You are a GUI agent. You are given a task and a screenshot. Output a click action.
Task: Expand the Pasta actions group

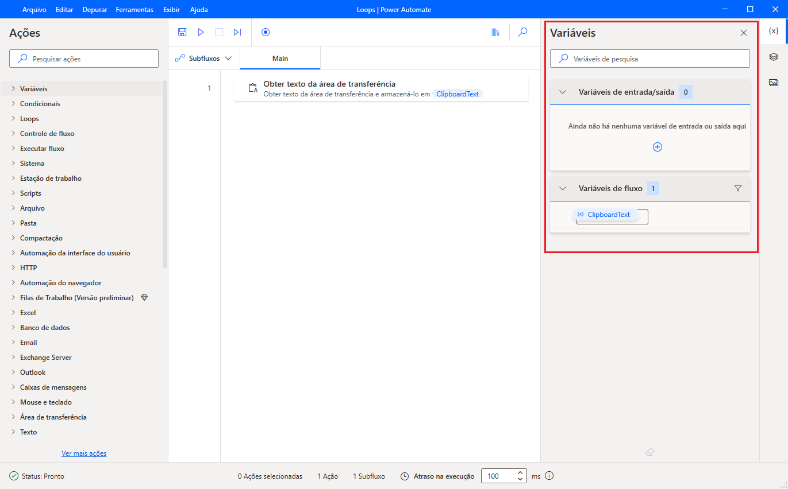coord(13,223)
